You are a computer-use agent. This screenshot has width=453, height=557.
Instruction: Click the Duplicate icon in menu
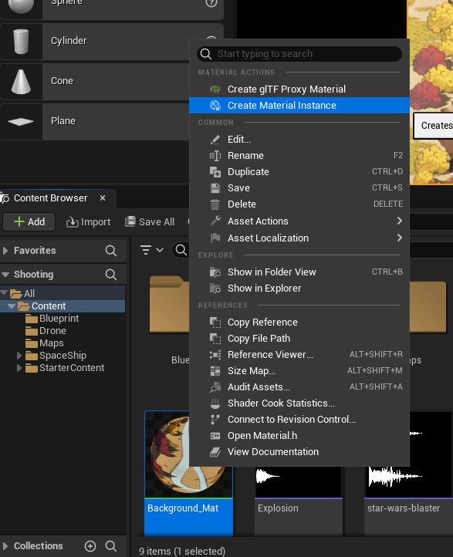(x=215, y=172)
